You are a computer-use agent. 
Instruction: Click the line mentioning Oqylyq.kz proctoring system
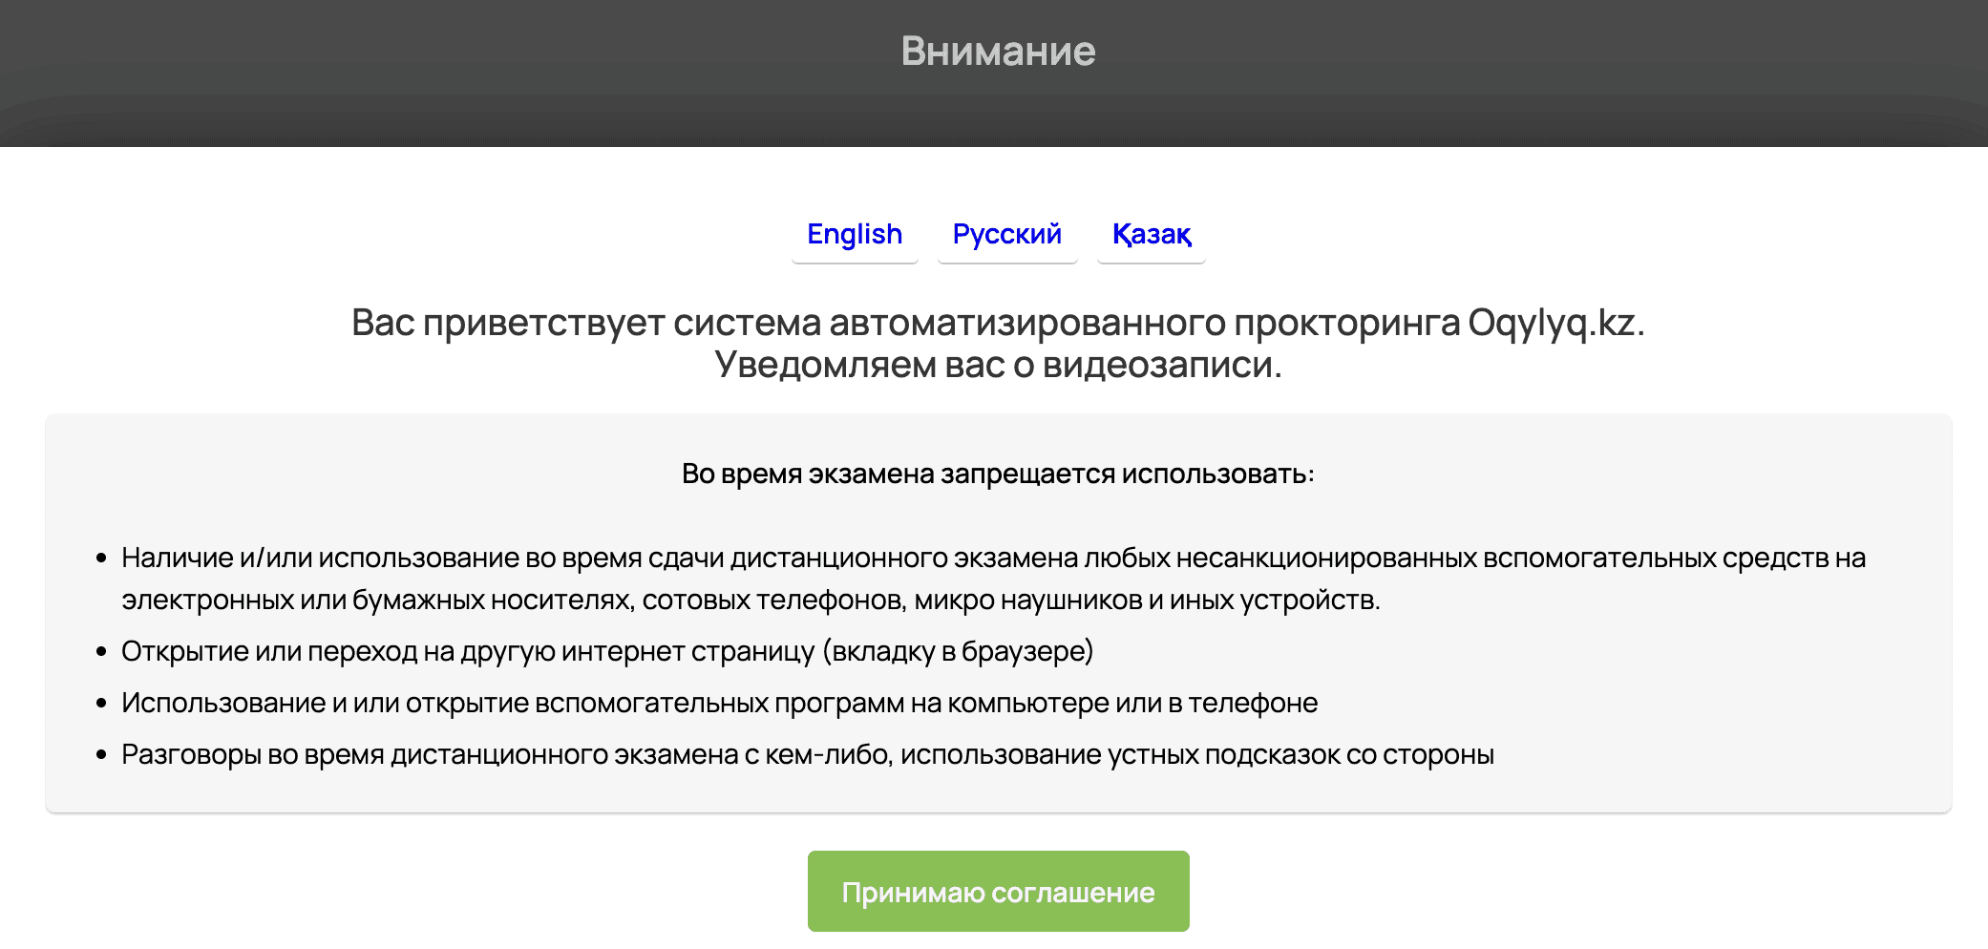coord(999,323)
